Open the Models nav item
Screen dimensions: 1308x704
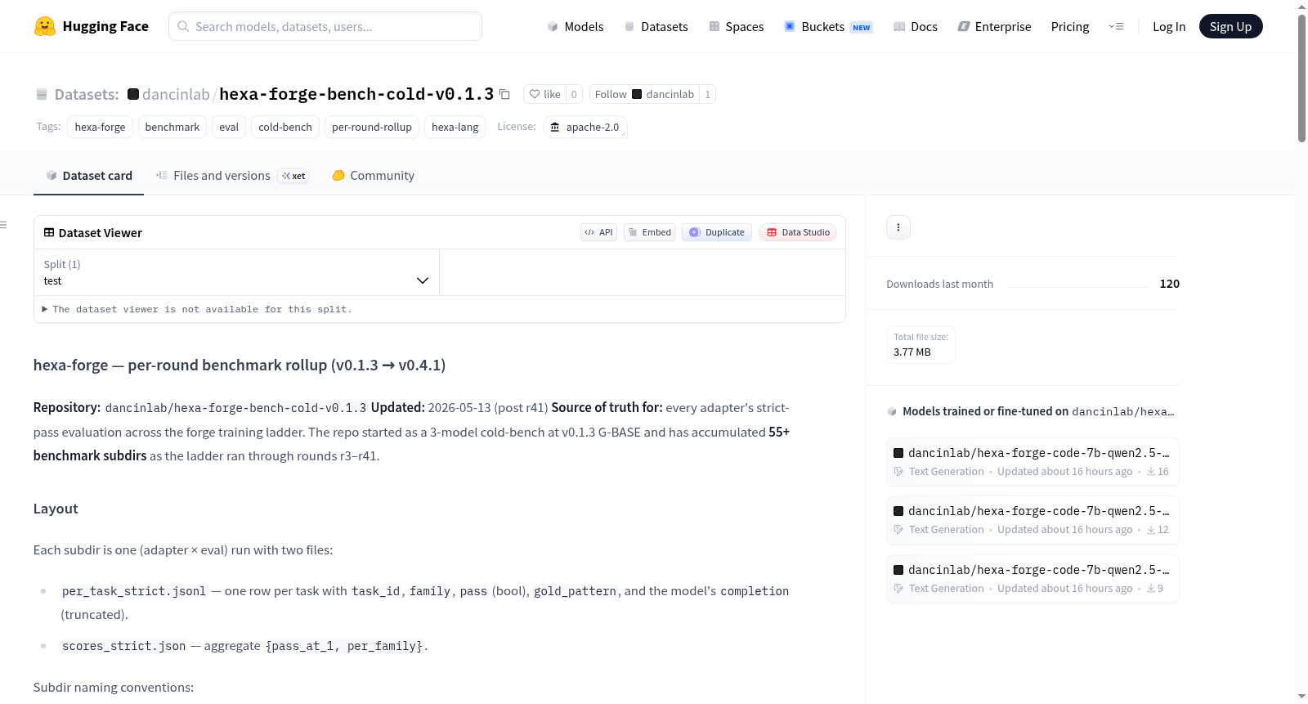pos(576,27)
